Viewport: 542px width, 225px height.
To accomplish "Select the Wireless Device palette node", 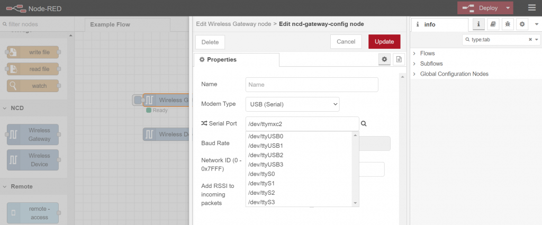I will coord(33,160).
